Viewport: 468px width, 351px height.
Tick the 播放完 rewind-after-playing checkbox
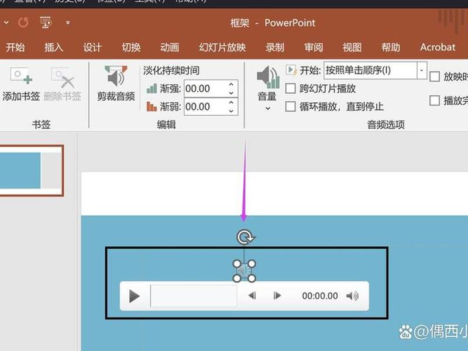(x=435, y=101)
